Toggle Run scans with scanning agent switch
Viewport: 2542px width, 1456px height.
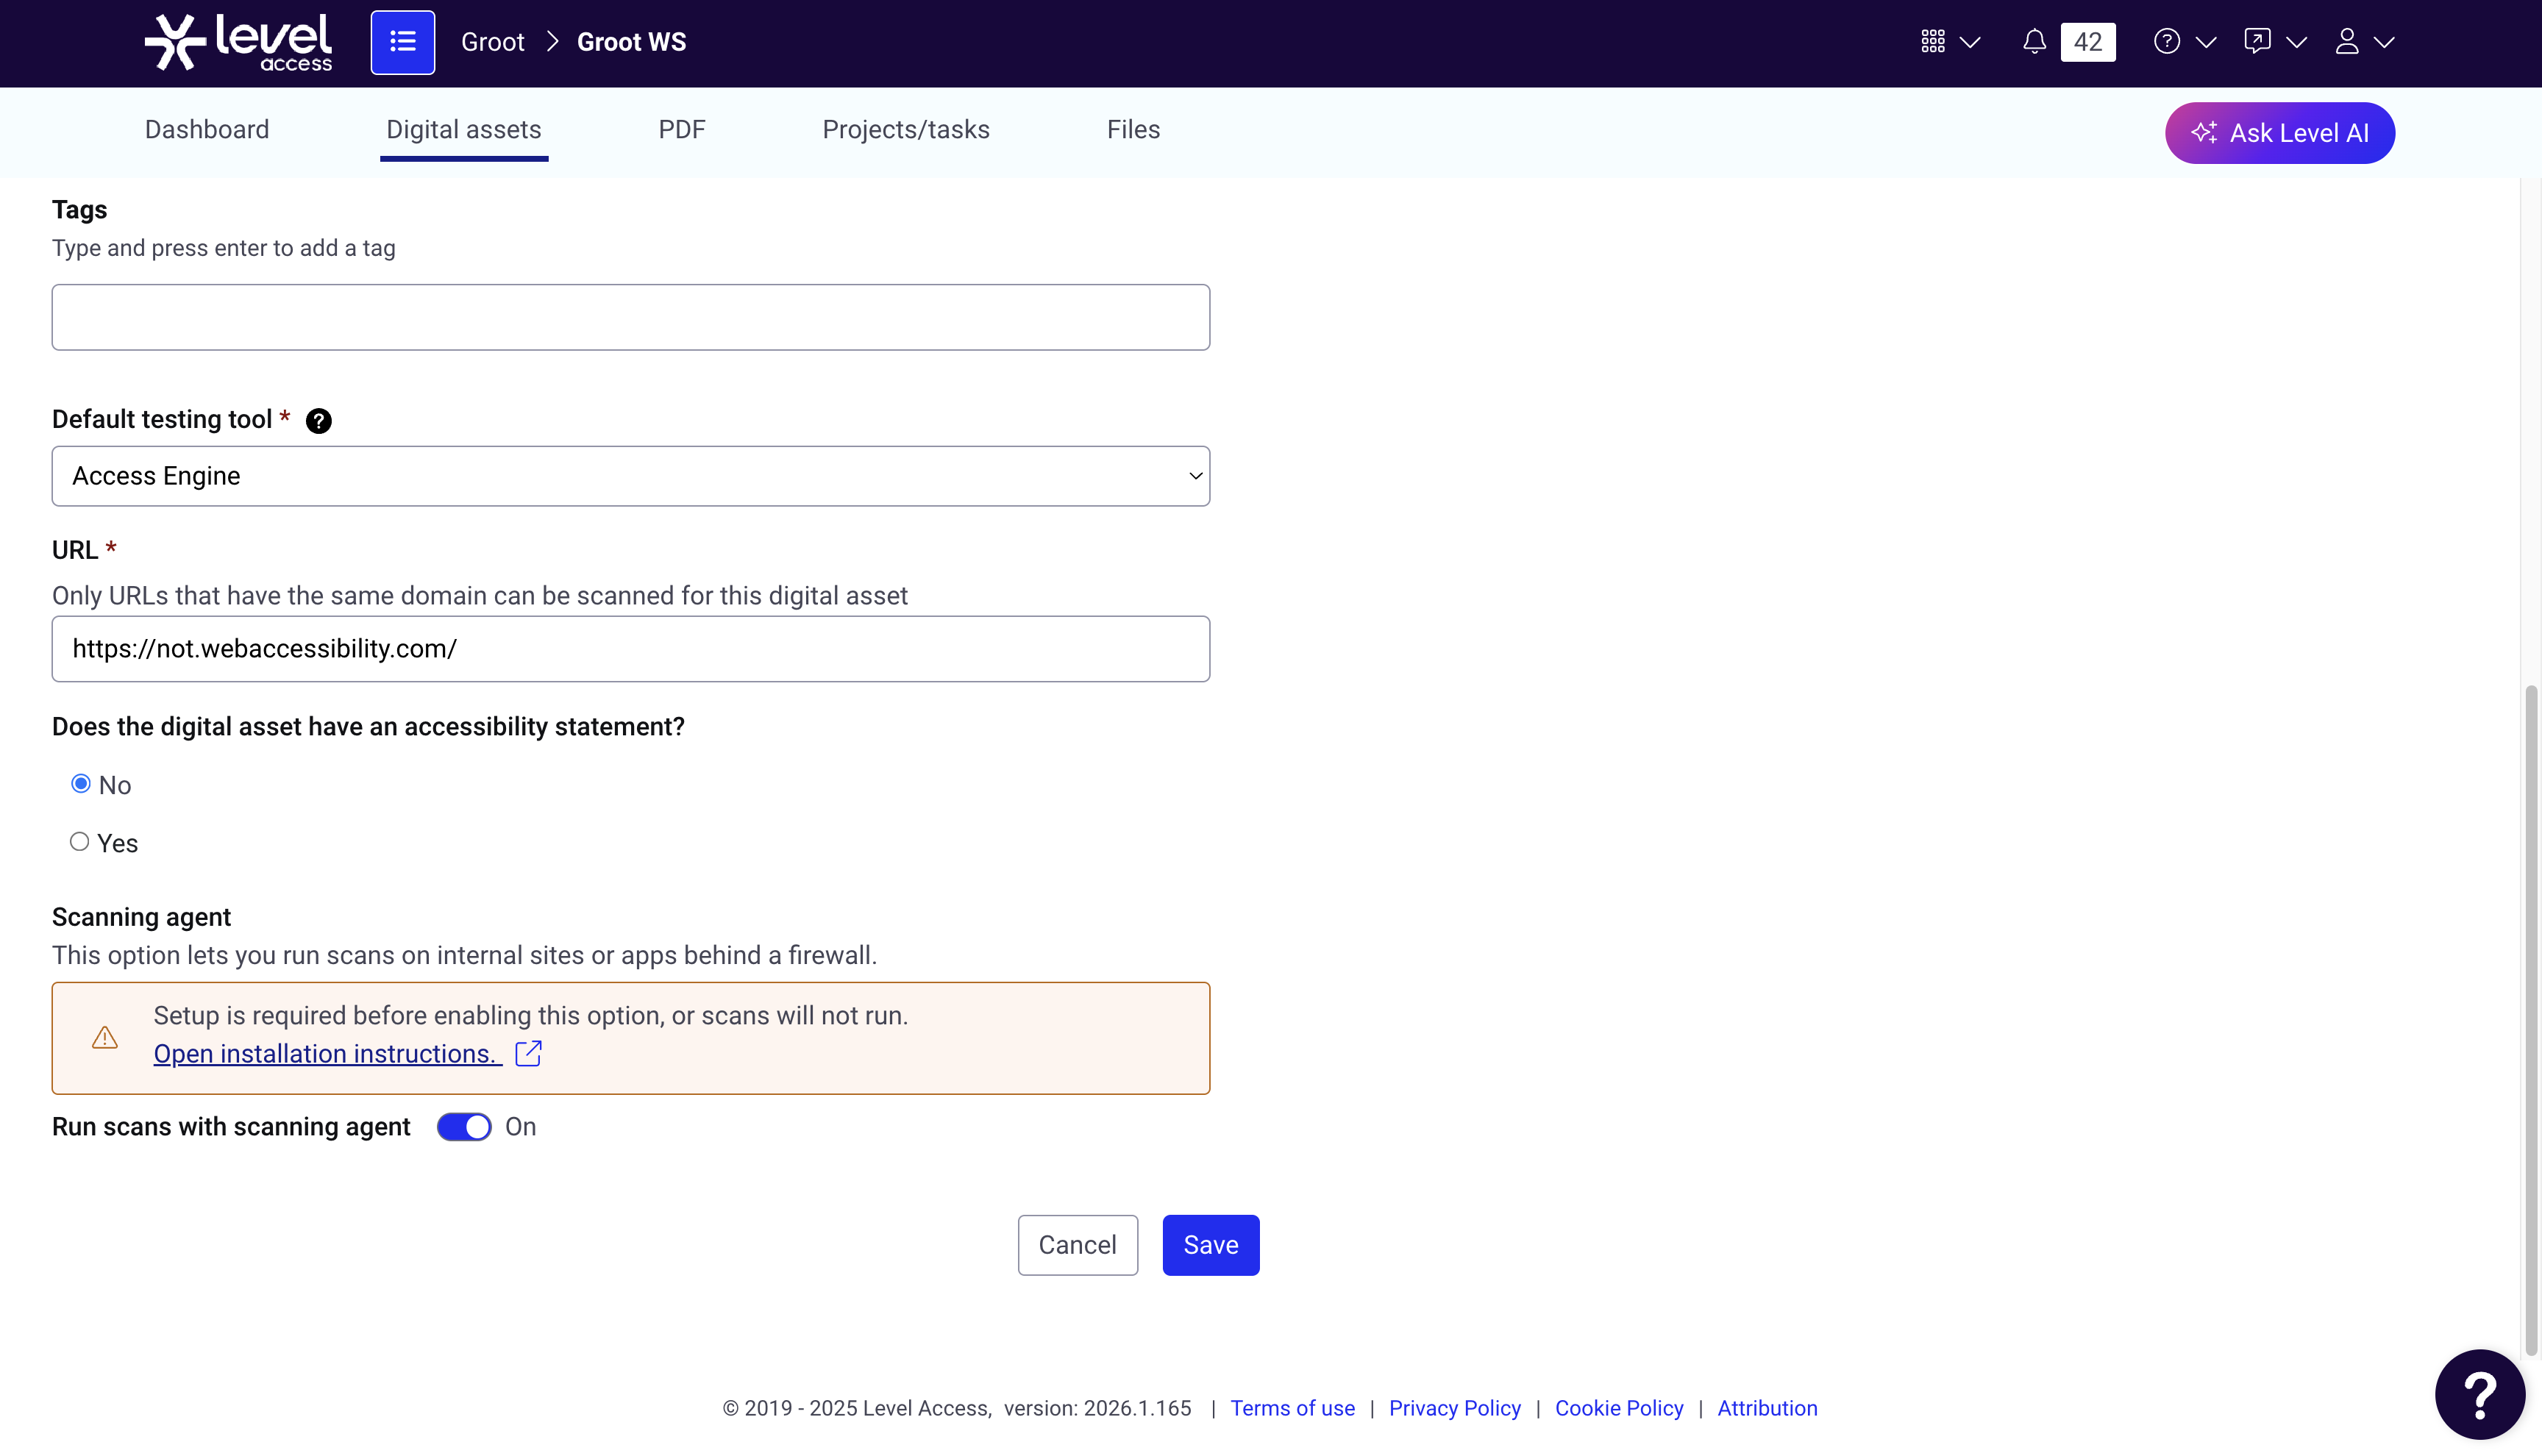click(464, 1127)
